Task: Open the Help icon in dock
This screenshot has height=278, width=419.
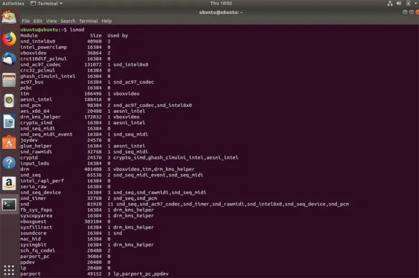Action: click(10, 163)
